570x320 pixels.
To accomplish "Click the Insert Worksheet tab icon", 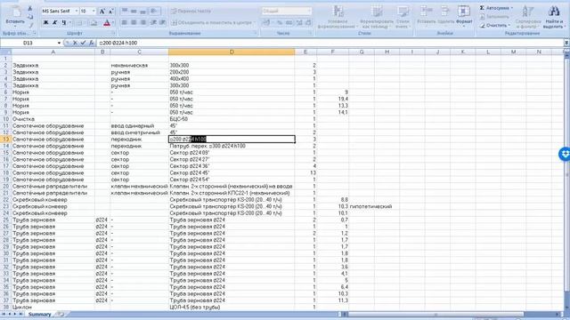I will point(61,314).
